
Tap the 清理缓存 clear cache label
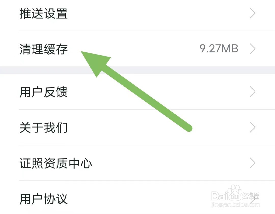[x=44, y=49]
